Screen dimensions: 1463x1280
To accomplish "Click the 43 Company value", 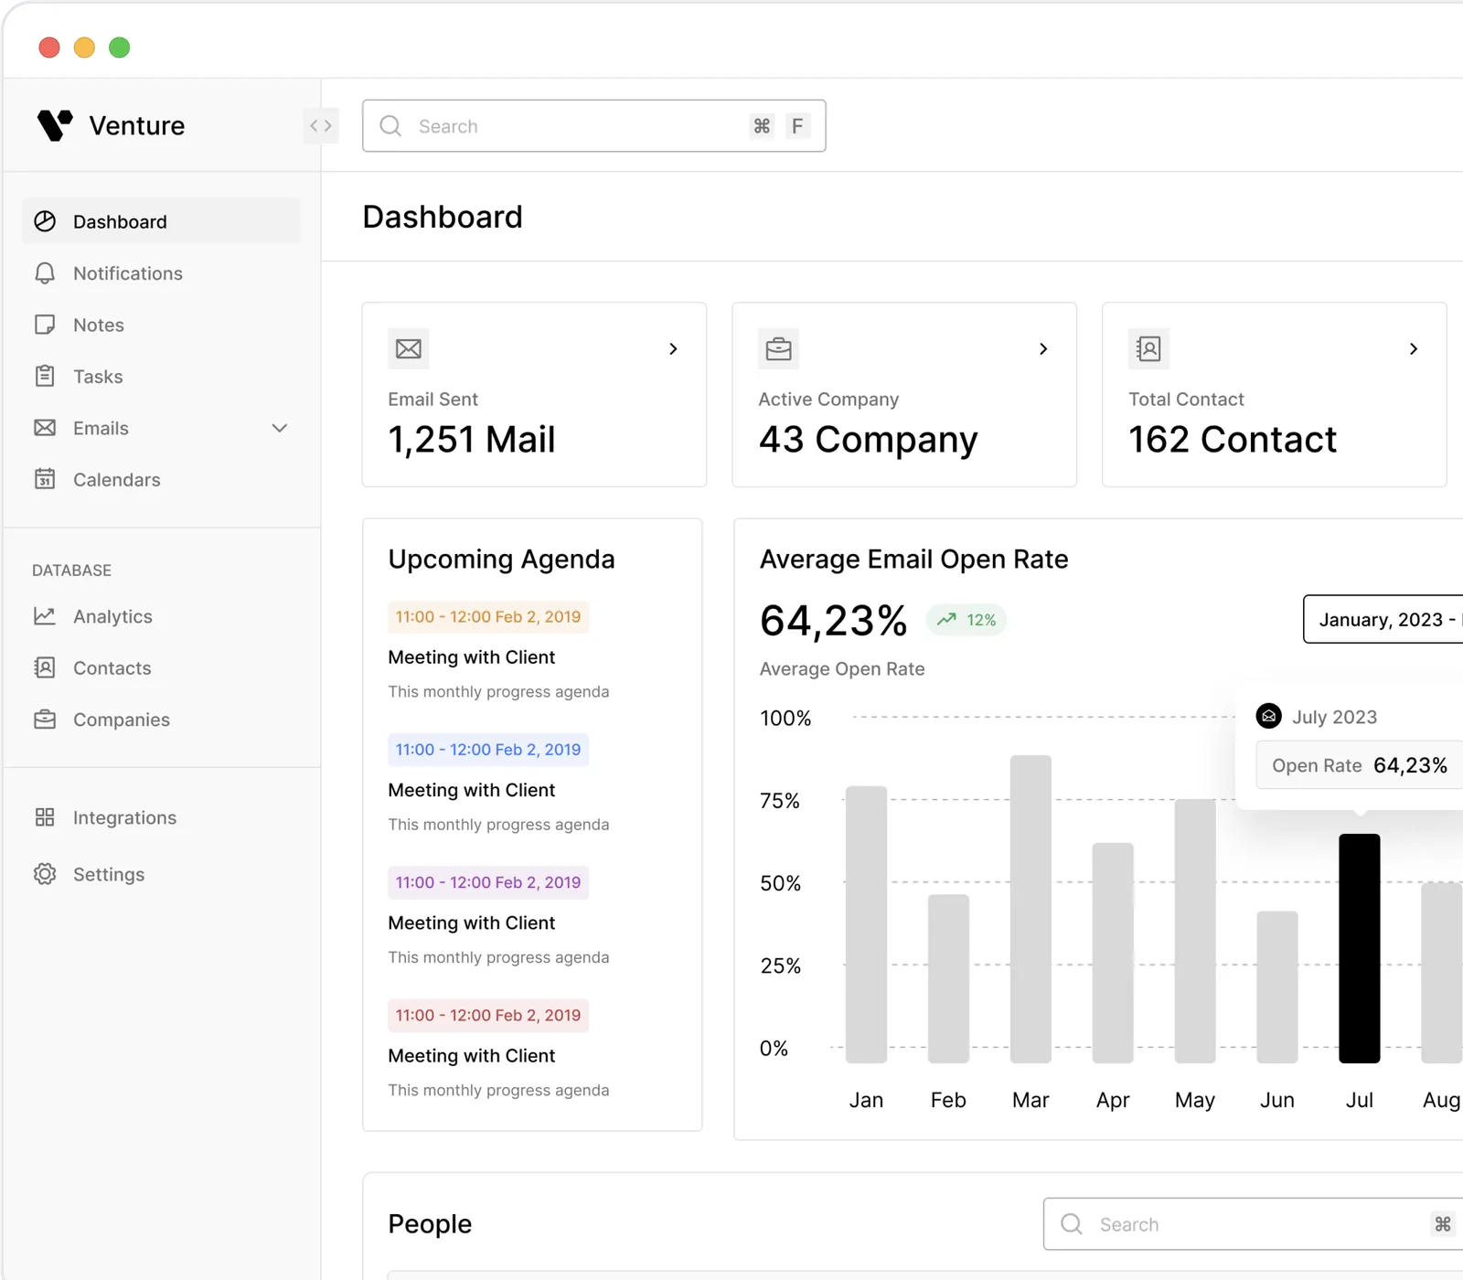I will click(869, 440).
